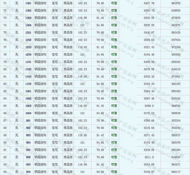
Task: Click 可售 status in row 75
Action: pyautogui.click(x=114, y=32)
